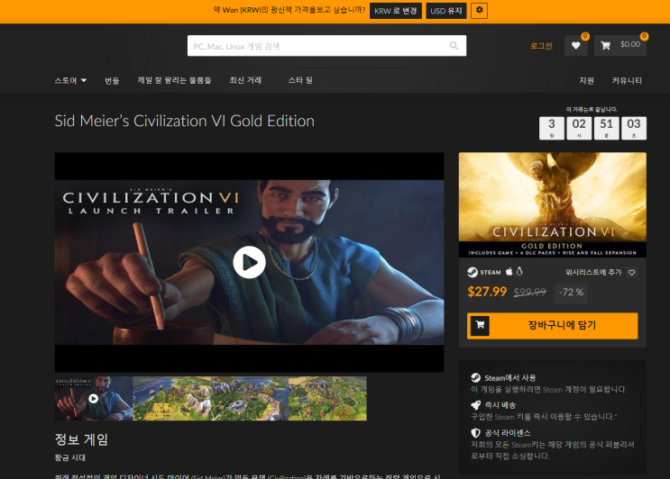Click the 'Steam에서 사용' label
This screenshot has width=670, height=479.
(510, 378)
